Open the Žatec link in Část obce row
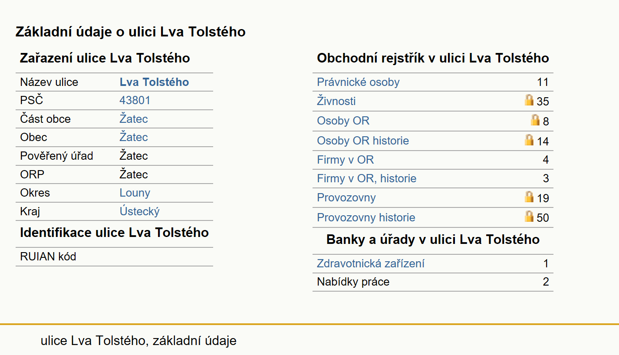This screenshot has width=619, height=355. (134, 119)
